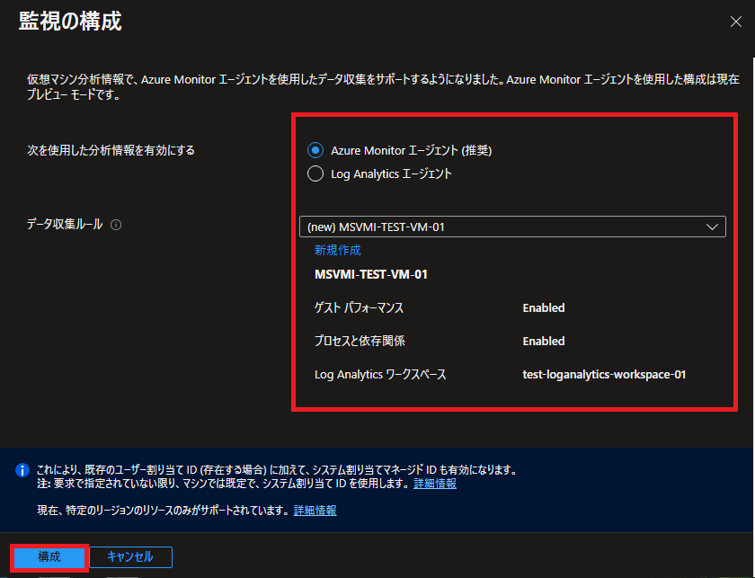Click the キャンセル button
The width and height of the screenshot is (755, 578).
[x=130, y=557]
